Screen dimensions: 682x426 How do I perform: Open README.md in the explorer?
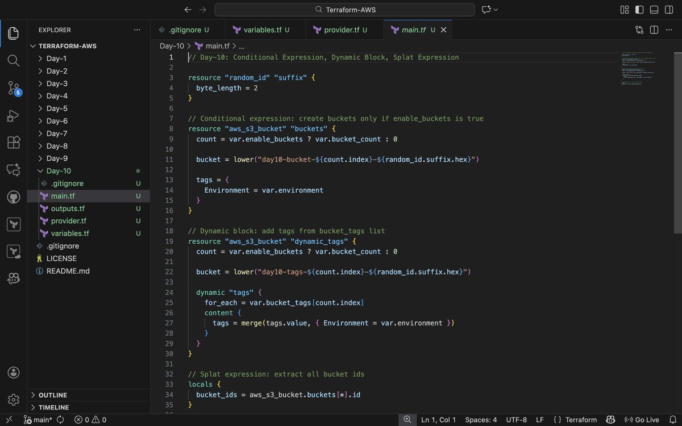[88, 271]
